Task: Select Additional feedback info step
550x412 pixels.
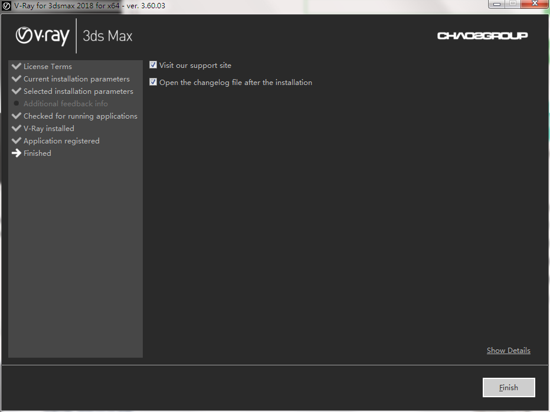Action: pyautogui.click(x=66, y=103)
